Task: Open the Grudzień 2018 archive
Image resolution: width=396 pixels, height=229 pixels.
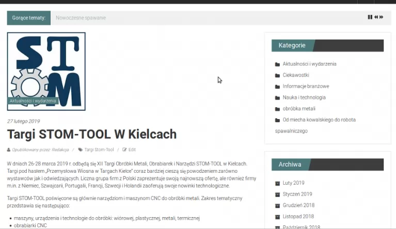Action: coord(298,205)
